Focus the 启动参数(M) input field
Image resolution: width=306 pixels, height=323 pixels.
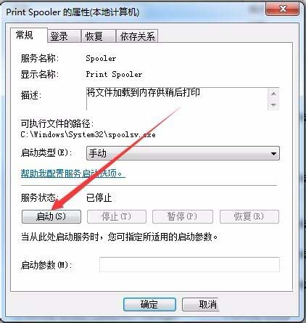pos(189,265)
